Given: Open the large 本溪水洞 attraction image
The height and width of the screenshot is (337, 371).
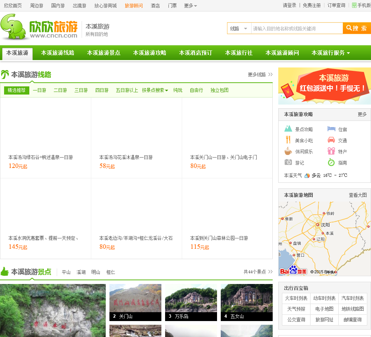Looking at the screenshot, I should pyautogui.click(x=53, y=310).
